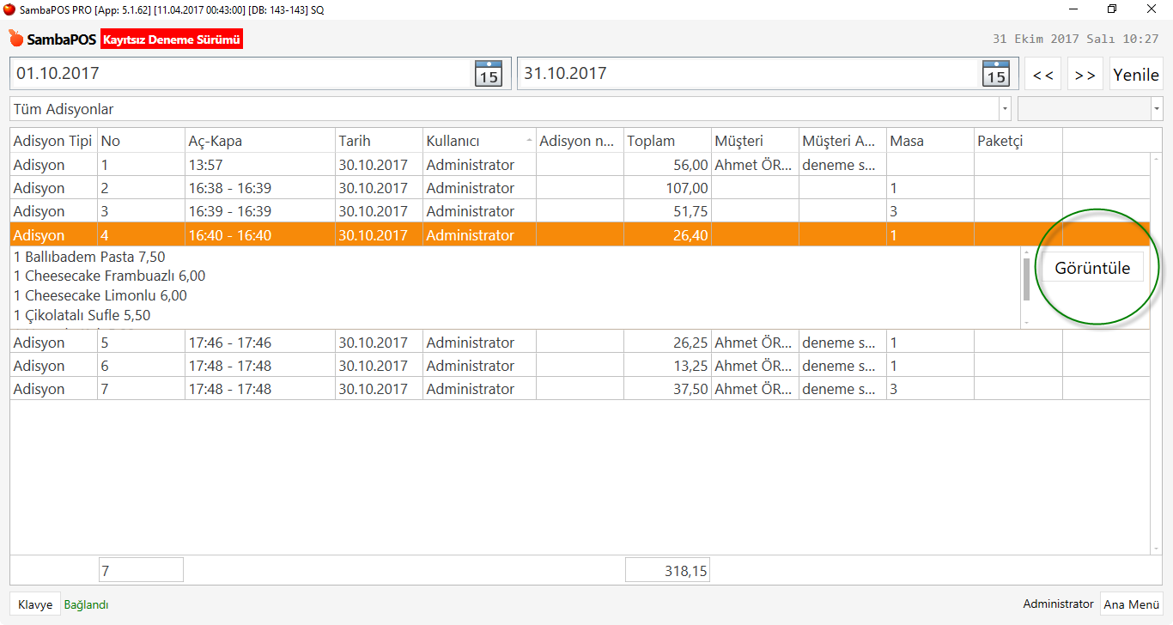1173x625 pixels.
Task: Select ticket row with total 26,25
Action: pyautogui.click(x=580, y=343)
